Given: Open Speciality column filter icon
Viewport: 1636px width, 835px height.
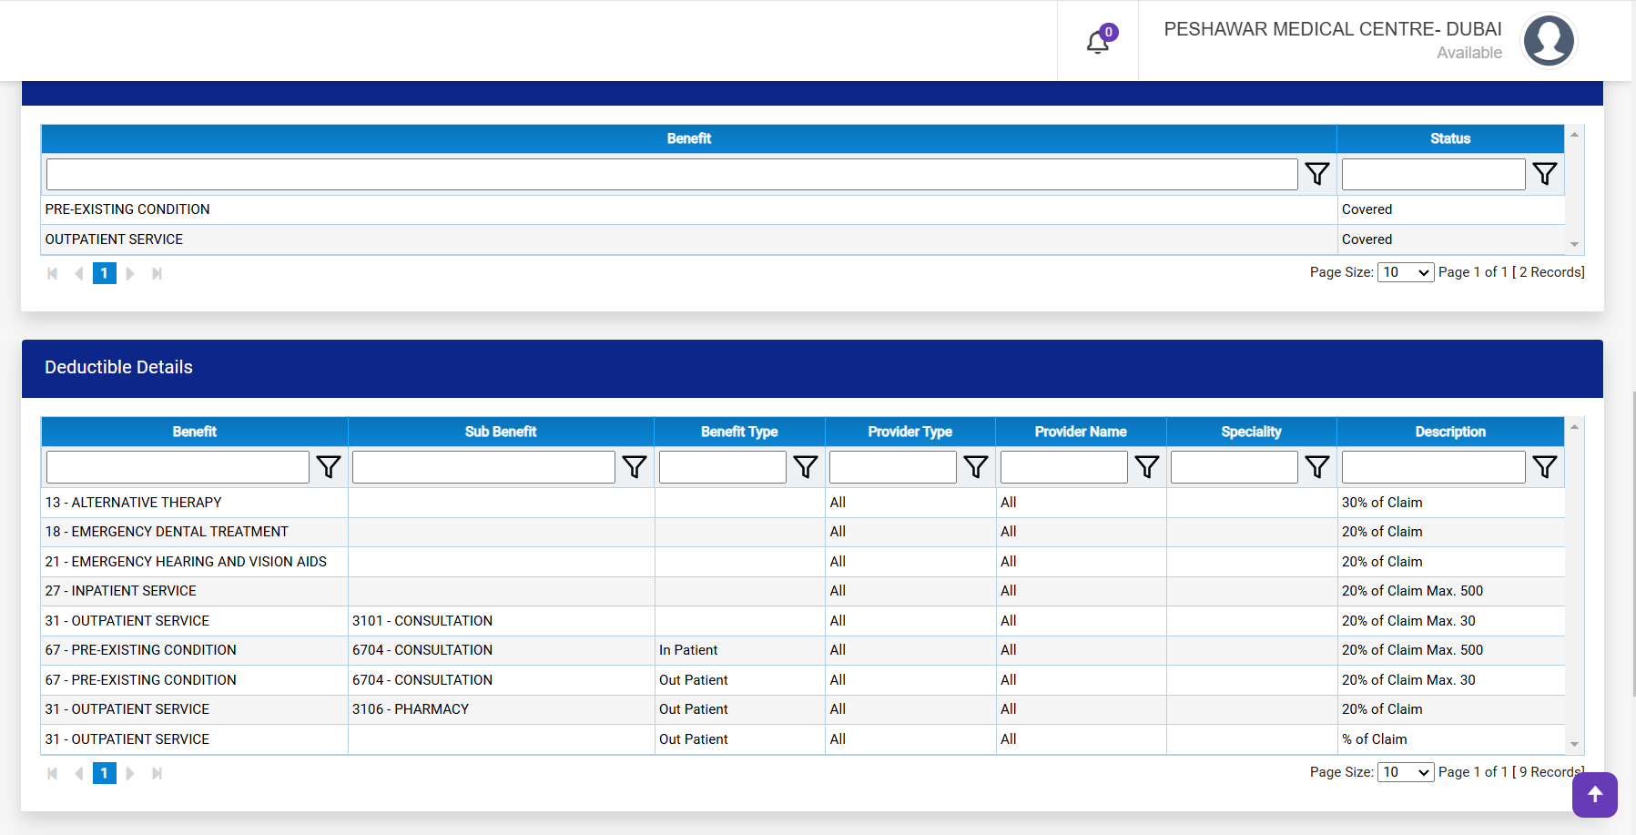Looking at the screenshot, I should point(1317,467).
